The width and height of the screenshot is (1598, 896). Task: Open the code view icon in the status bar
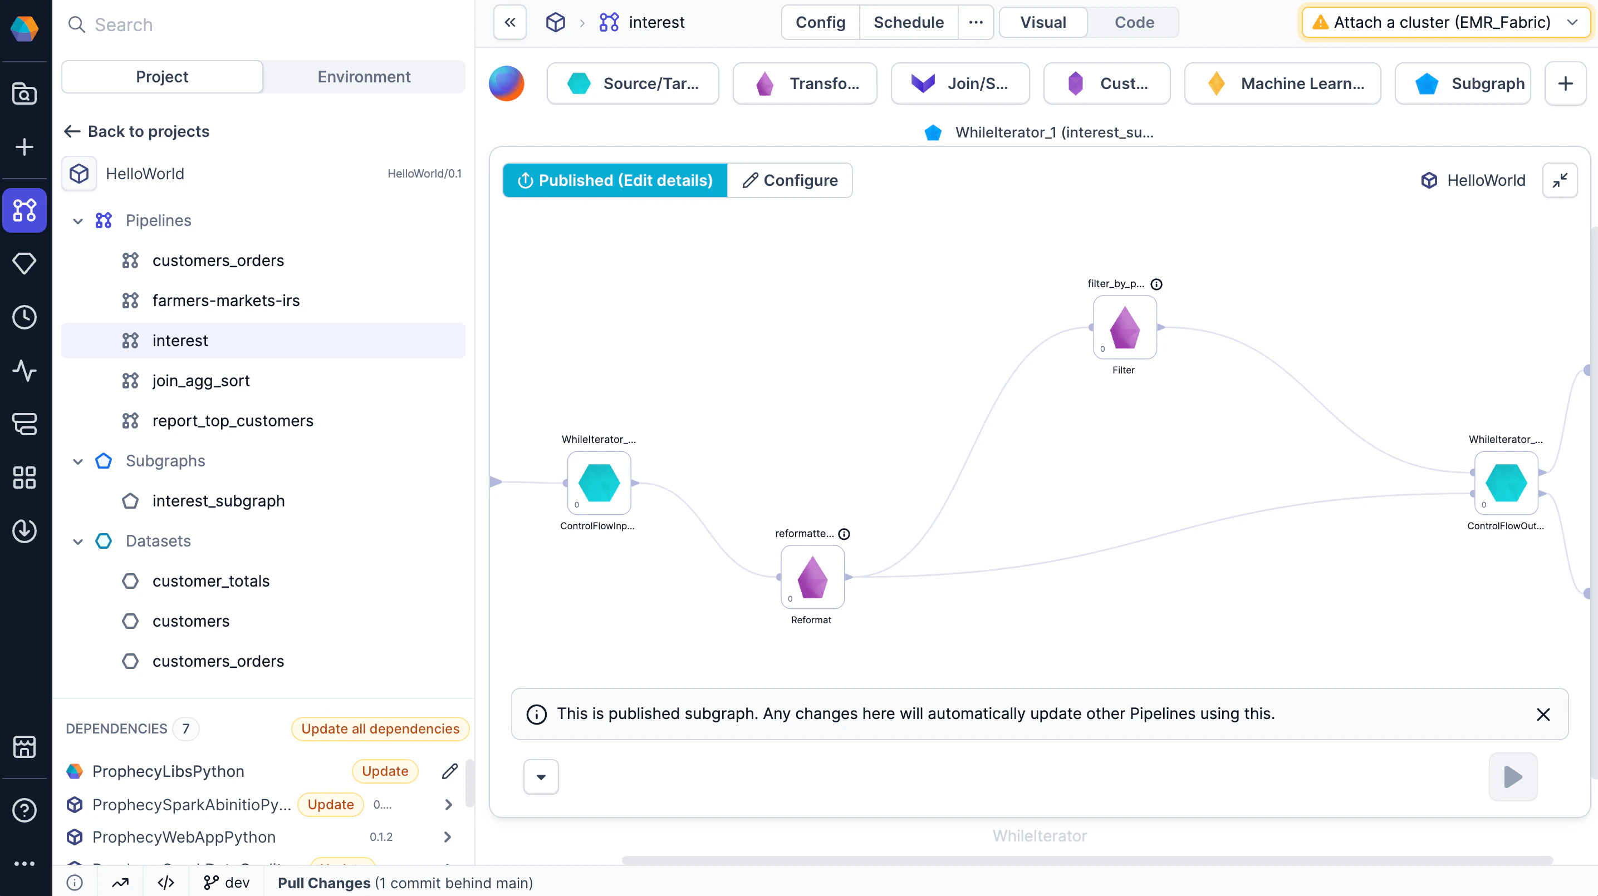(165, 882)
